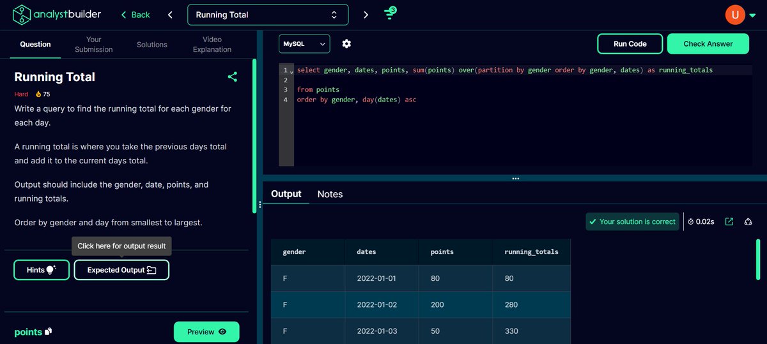
Task: Select the Output tab
Action: coord(286,194)
